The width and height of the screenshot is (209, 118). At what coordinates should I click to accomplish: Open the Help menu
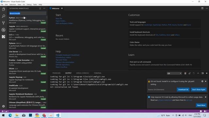40,4
